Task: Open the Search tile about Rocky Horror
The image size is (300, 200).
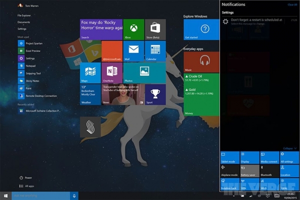Action: click(101, 29)
